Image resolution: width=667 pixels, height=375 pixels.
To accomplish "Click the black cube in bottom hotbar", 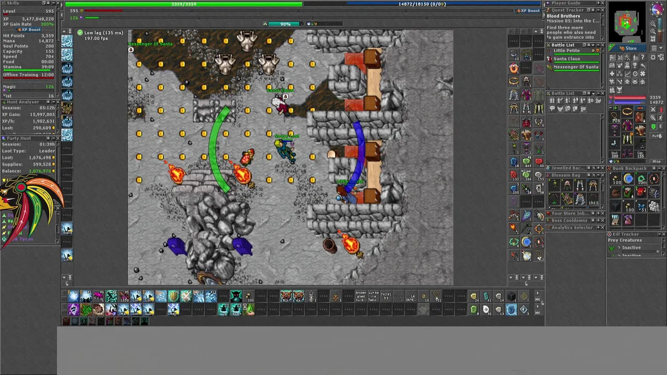I will [512, 296].
